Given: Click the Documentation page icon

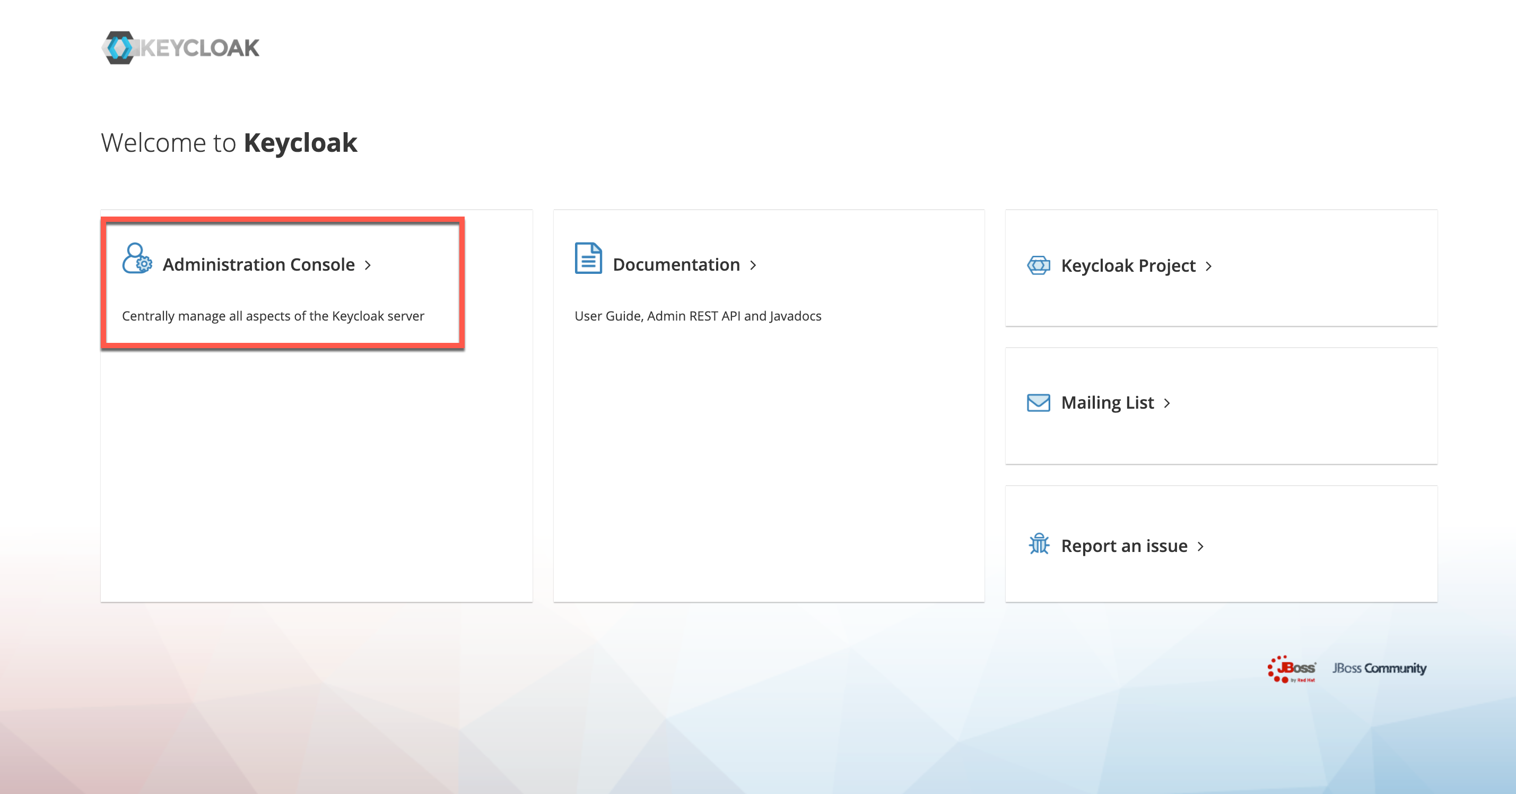Looking at the screenshot, I should tap(588, 258).
